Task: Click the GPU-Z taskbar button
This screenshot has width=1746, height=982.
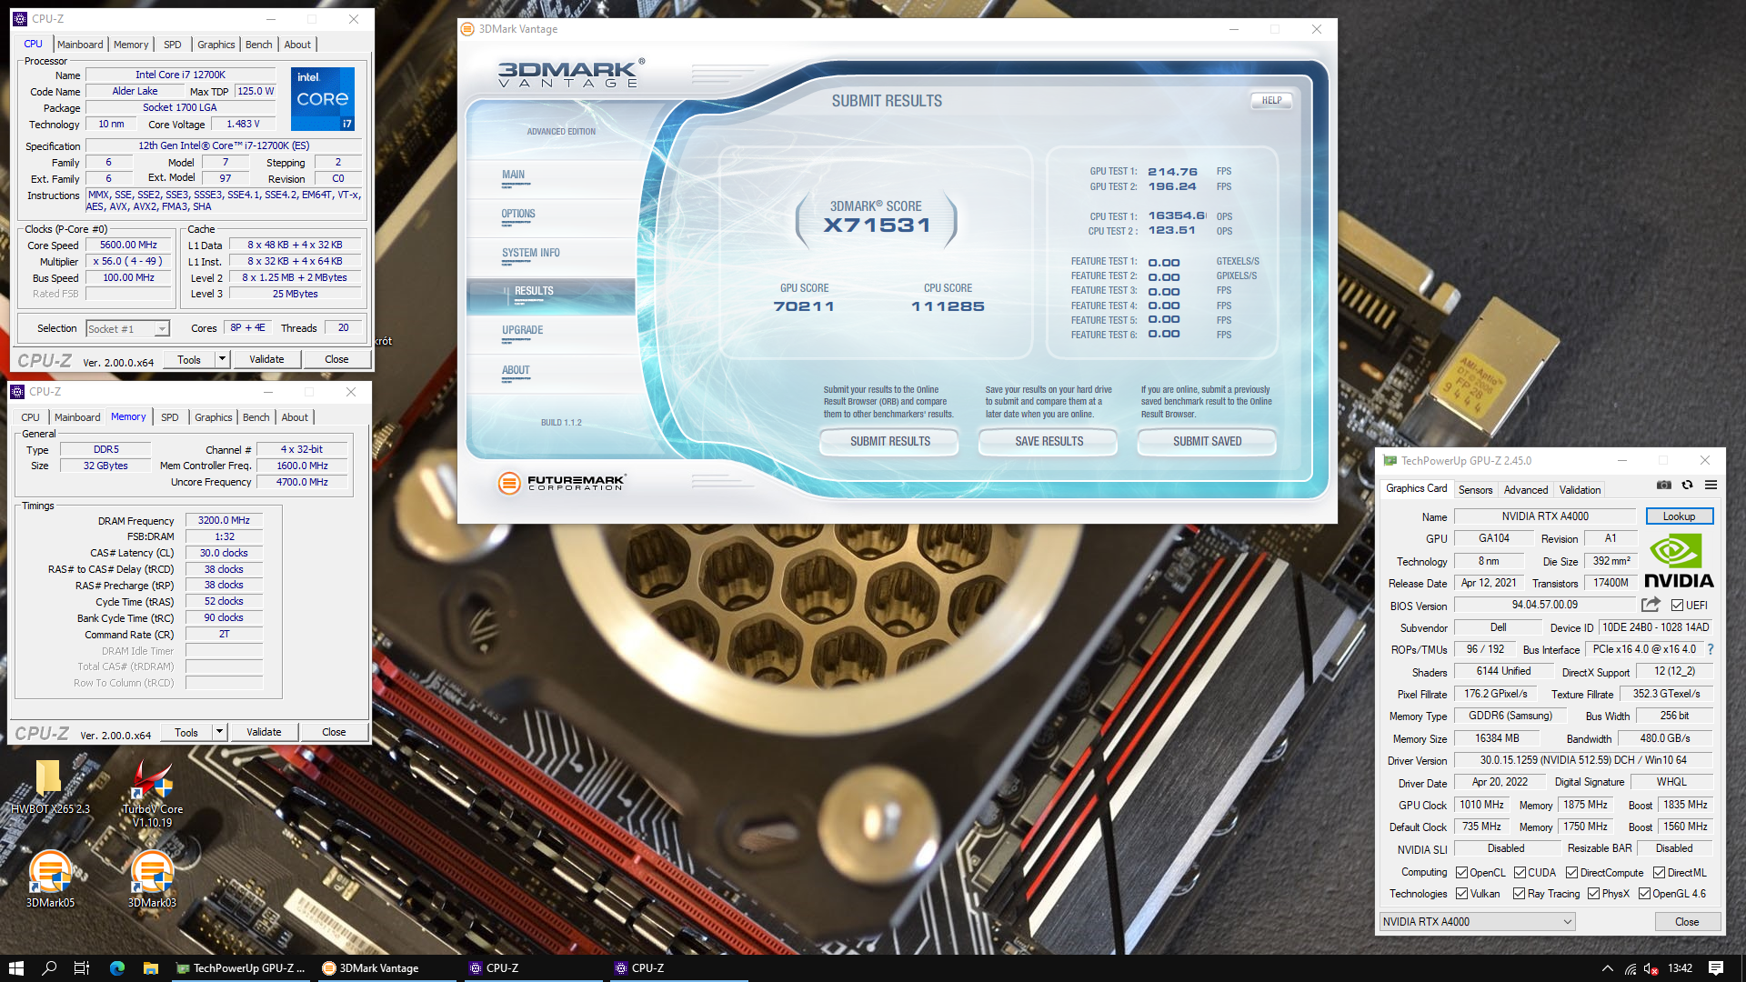Action: click(240, 968)
